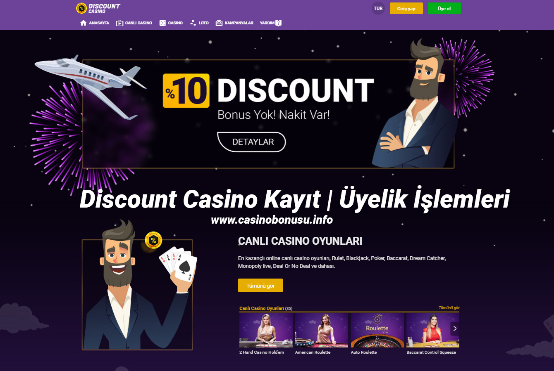Image resolution: width=554 pixels, height=371 pixels.
Task: Follow the small italic Tümünü gör link
Action: 449,308
